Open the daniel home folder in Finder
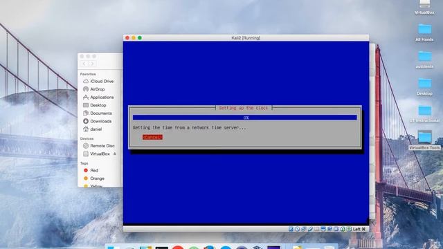Image resolution: width=443 pixels, height=249 pixels. tap(92, 129)
